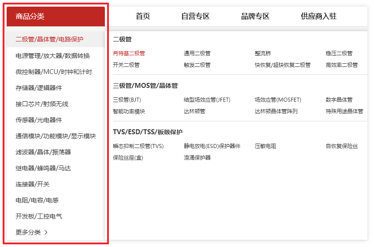Image resolution: width=374 pixels, height=247 pixels.
Task: Open 肖特基二极管 link
Action: [x=129, y=54]
